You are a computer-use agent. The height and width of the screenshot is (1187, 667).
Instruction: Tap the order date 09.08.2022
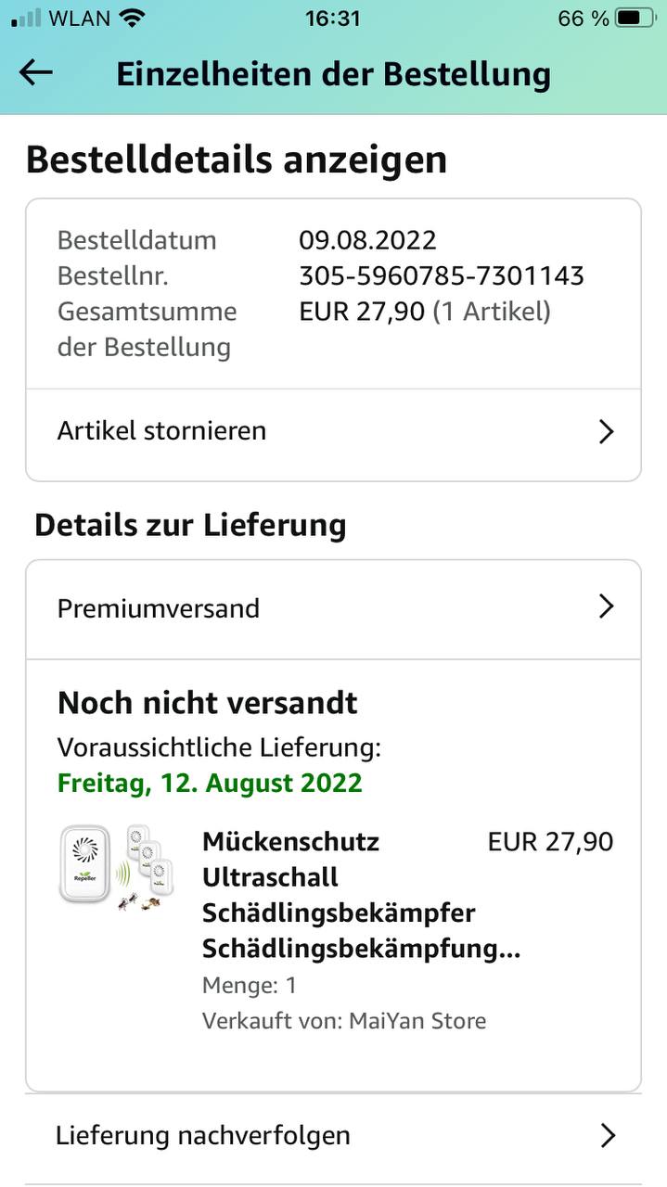(367, 240)
